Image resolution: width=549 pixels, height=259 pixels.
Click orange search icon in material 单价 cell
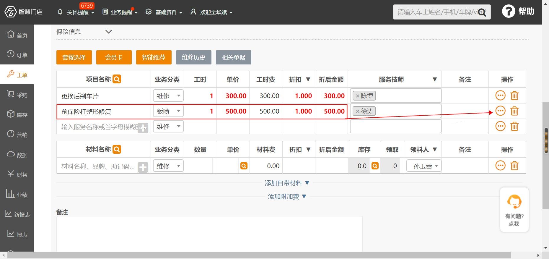(244, 166)
